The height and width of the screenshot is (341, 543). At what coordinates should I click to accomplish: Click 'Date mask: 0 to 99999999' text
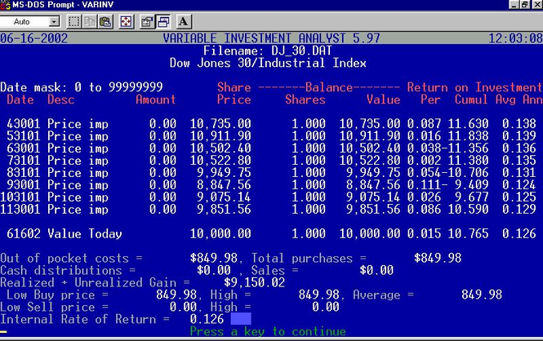82,87
